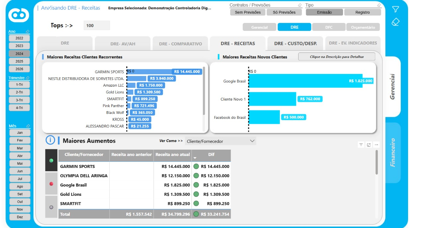Select the gray dot selector

51,207
